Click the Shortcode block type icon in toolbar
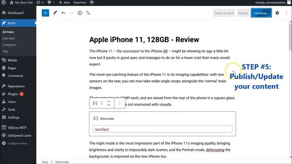Screen dimensions: 292x164 tap(95, 103)
